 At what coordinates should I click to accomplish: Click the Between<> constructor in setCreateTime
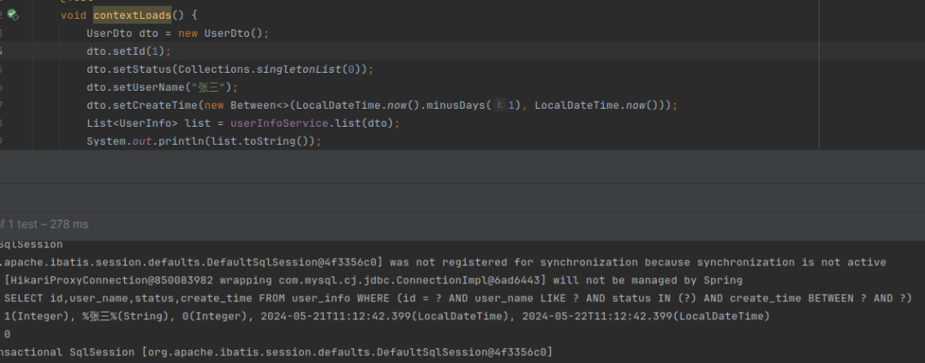(260, 105)
